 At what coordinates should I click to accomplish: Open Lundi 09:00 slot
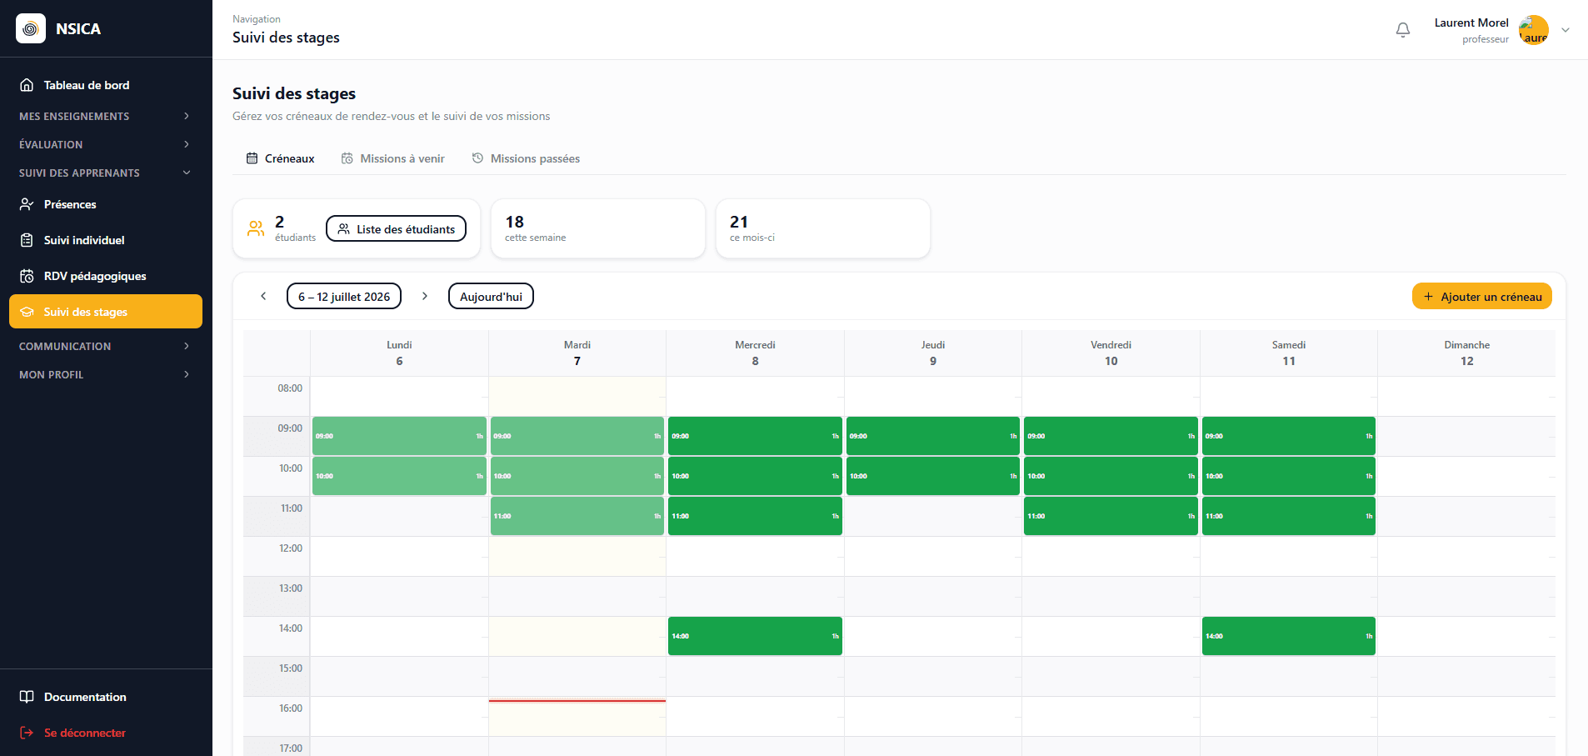click(x=399, y=436)
